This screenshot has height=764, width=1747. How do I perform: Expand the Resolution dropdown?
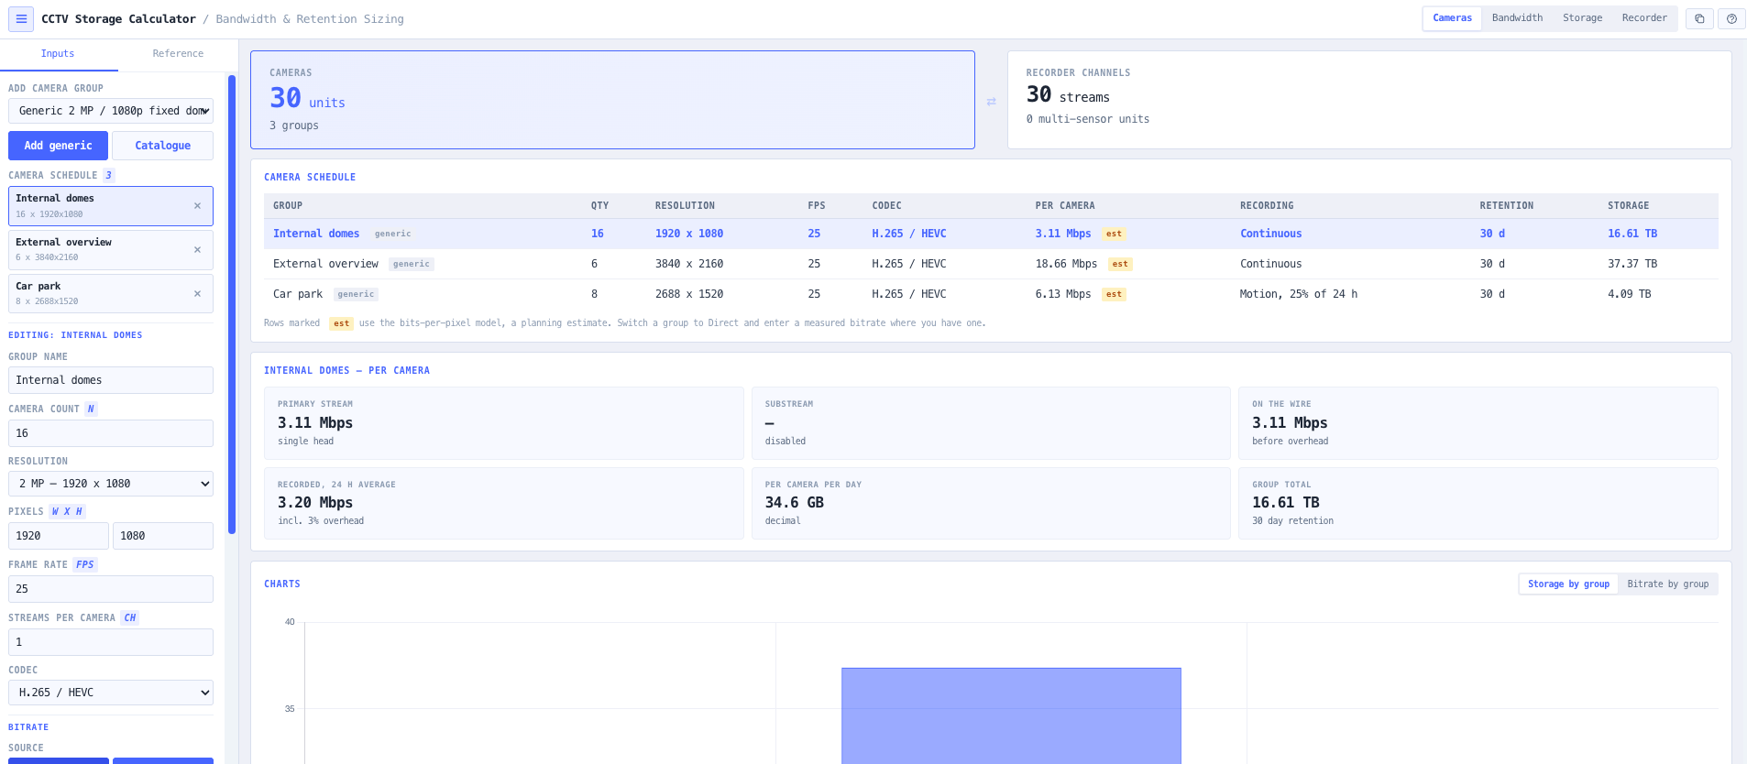click(x=111, y=484)
